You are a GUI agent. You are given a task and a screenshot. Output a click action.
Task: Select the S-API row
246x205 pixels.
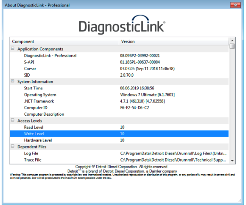tap(119, 62)
